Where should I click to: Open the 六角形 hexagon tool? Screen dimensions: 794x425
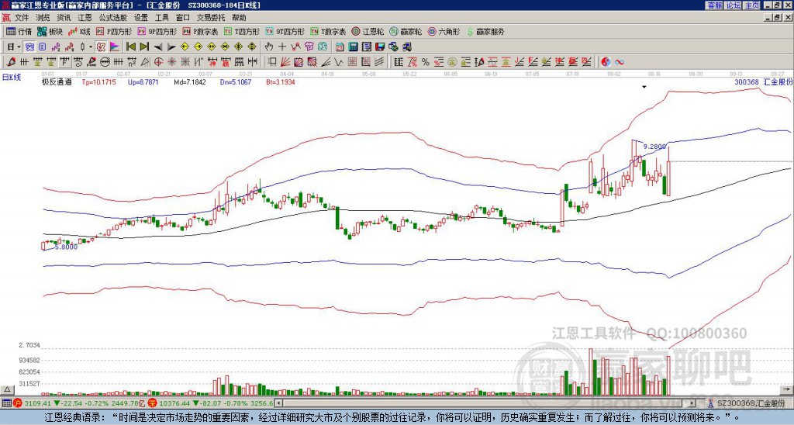(444, 31)
